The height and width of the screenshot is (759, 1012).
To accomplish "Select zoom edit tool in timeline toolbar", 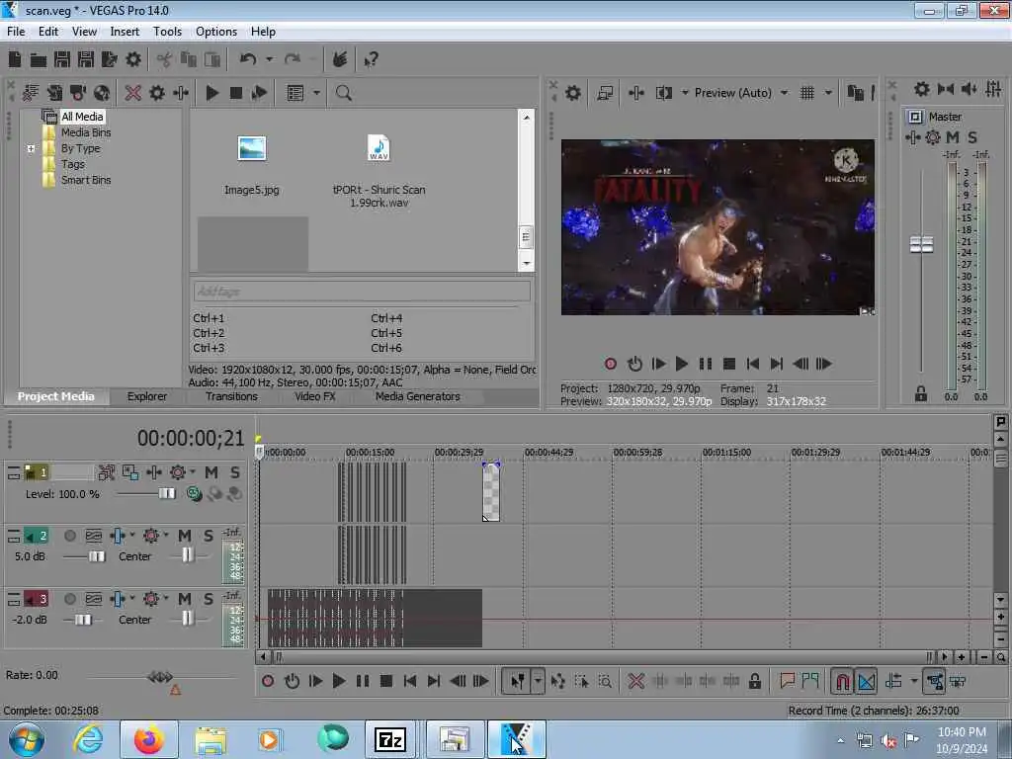I will pyautogui.click(x=605, y=681).
